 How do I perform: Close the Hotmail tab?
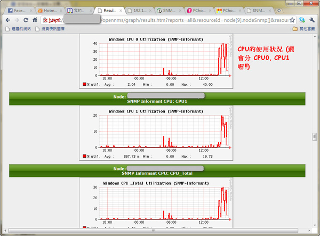61,11
